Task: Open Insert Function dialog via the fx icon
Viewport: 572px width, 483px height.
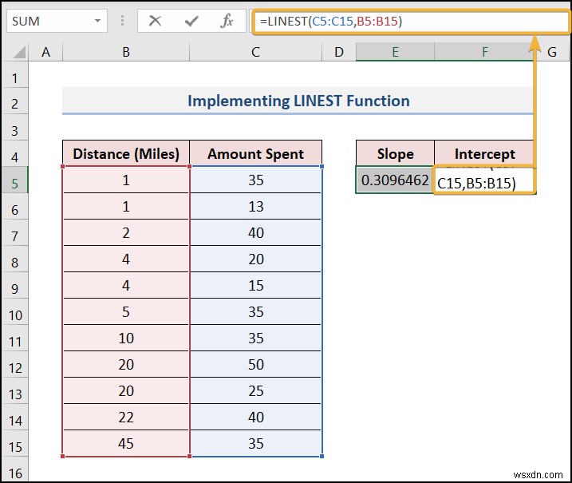Action: click(x=227, y=21)
